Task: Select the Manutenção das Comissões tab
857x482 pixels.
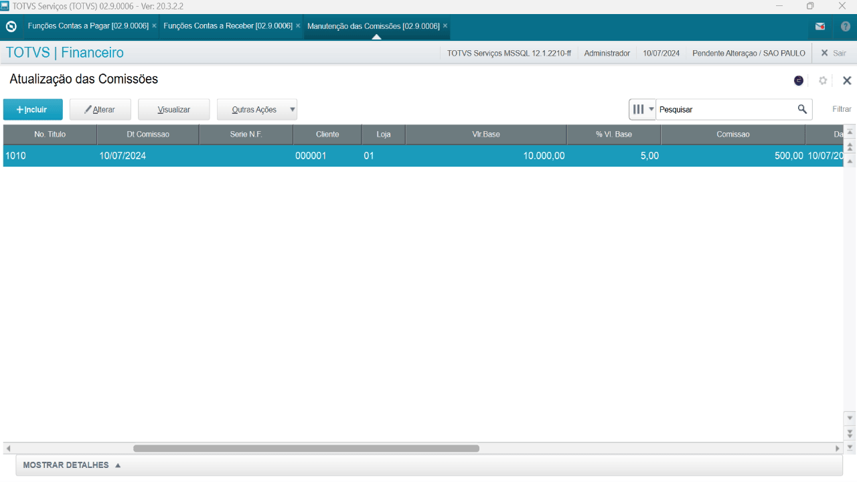Action: pyautogui.click(x=373, y=26)
